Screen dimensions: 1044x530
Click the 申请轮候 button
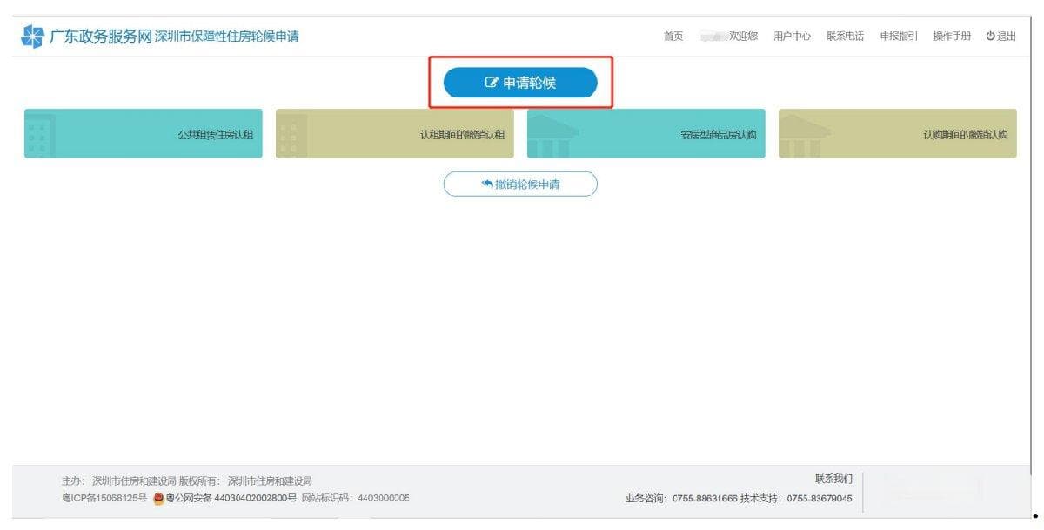point(520,83)
